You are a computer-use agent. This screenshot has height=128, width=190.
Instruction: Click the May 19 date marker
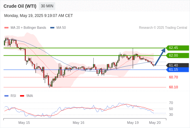point(133,123)
